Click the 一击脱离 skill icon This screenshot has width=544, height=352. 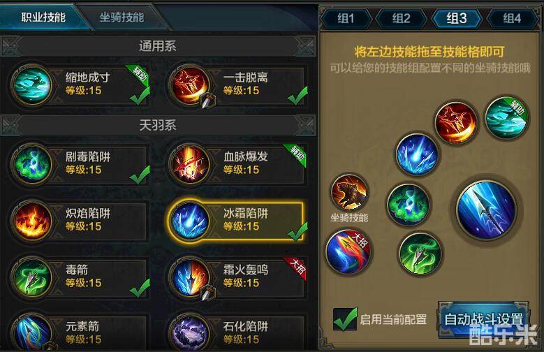coord(189,85)
